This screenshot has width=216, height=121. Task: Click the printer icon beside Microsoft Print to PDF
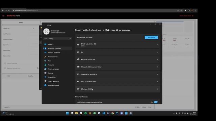[x=78, y=59]
